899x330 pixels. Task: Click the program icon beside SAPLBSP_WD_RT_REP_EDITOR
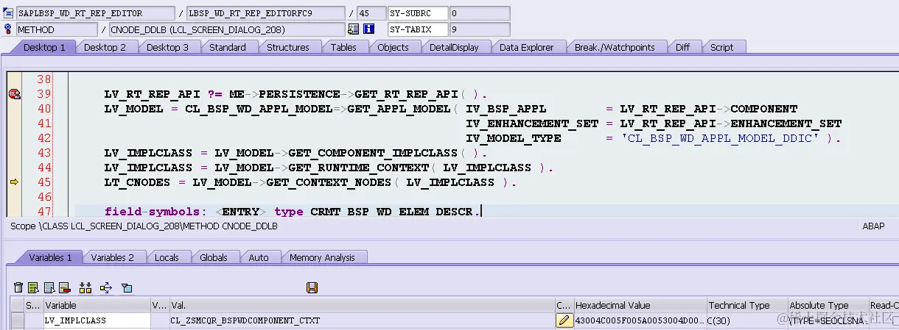[8, 13]
